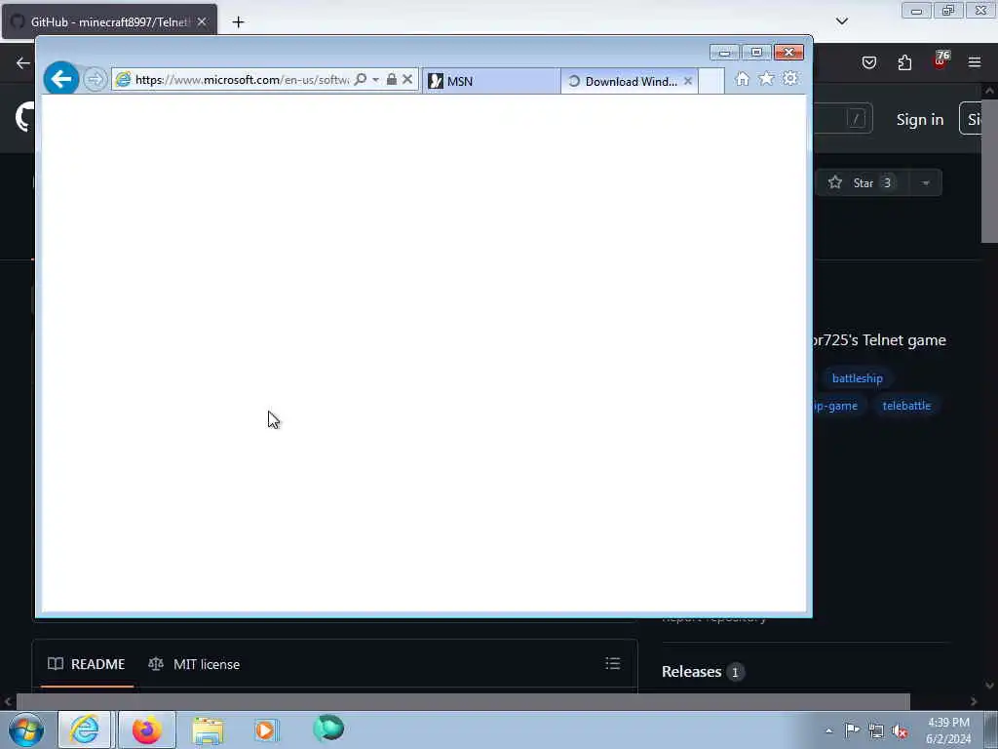Click the Releases heading link
Image resolution: width=998 pixels, height=749 pixels.
coord(691,671)
